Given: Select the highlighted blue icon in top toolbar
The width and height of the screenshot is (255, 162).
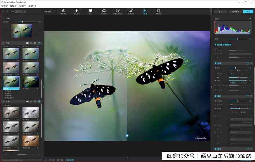Looking at the screenshot, I should [145, 11].
